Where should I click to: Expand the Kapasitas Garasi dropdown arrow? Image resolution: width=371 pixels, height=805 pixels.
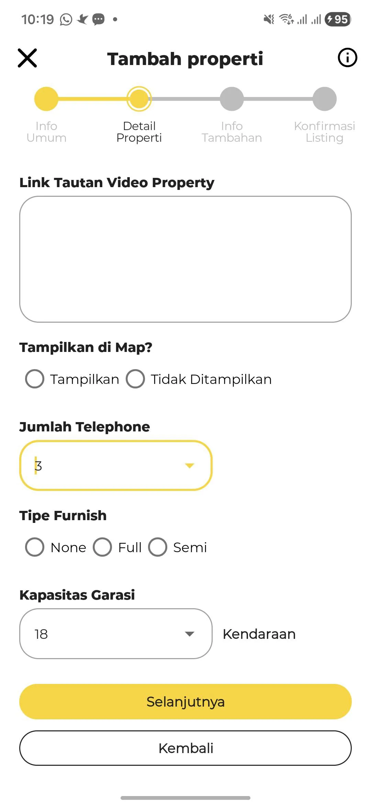(x=190, y=634)
